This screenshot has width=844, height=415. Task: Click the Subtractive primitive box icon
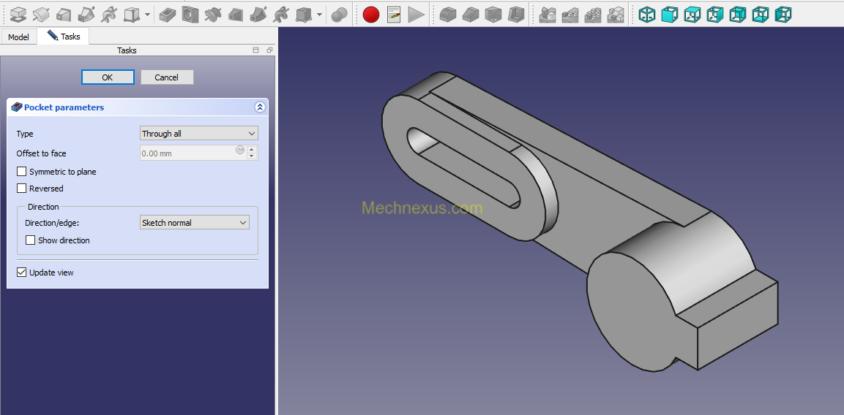(304, 15)
